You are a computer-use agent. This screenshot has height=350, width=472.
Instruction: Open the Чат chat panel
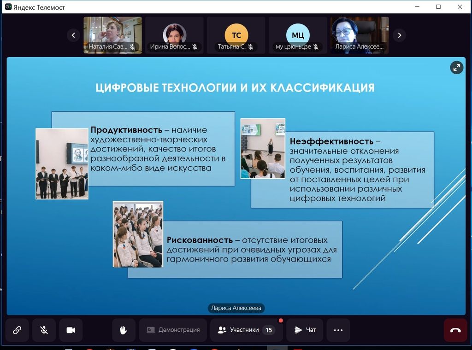click(305, 330)
